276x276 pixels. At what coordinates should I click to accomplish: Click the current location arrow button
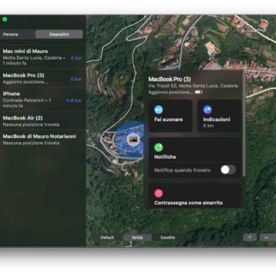tap(250, 238)
